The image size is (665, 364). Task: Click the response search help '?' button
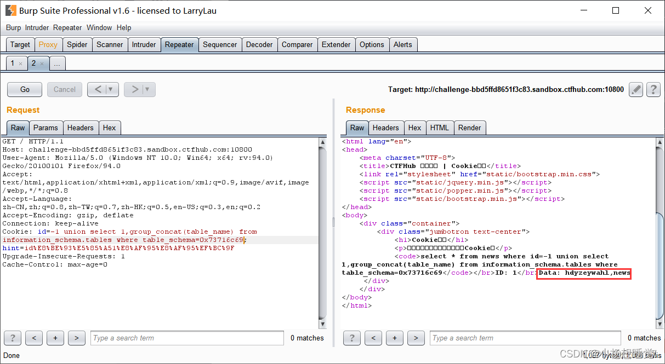pos(352,338)
